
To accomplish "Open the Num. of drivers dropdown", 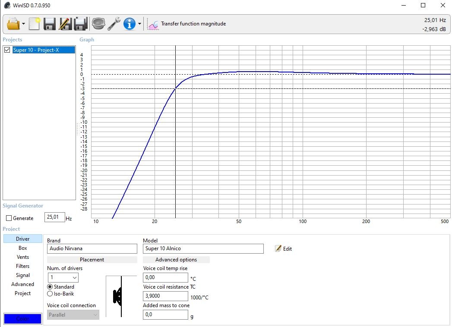I will [x=63, y=277].
